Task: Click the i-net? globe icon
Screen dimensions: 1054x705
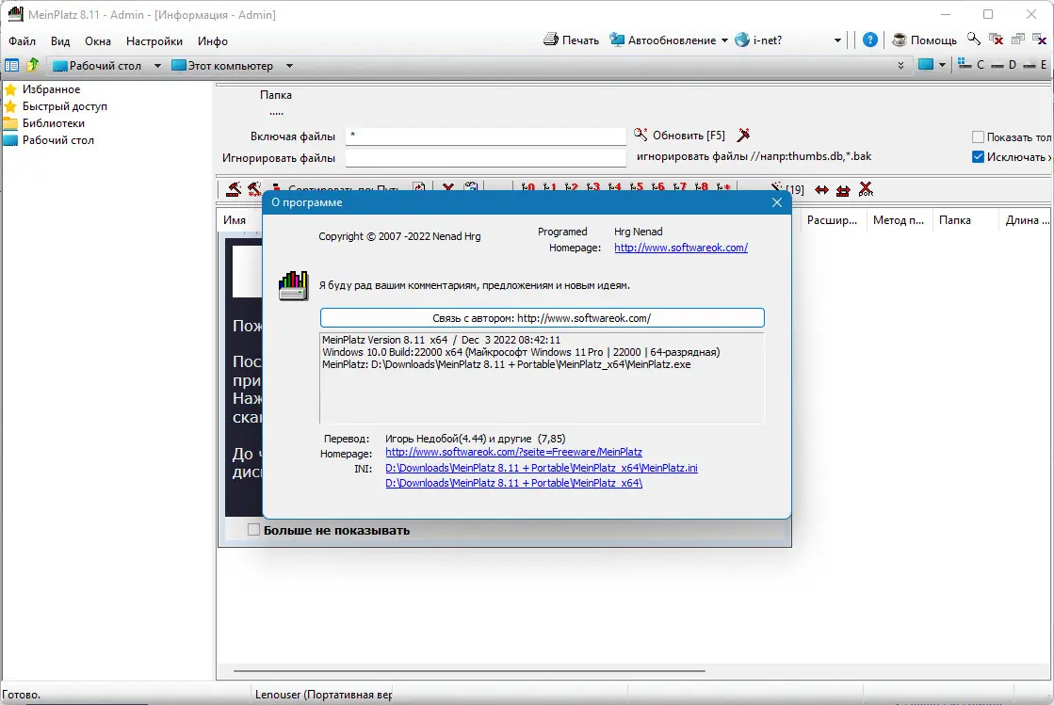Action: (x=742, y=40)
